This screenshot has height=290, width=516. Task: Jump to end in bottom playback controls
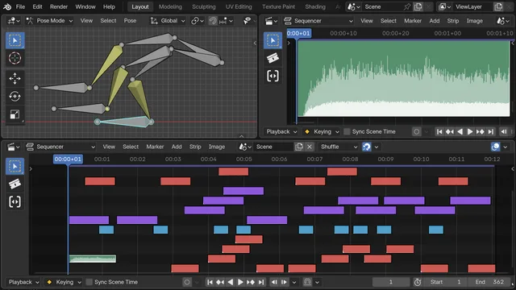pyautogui.click(x=261, y=282)
